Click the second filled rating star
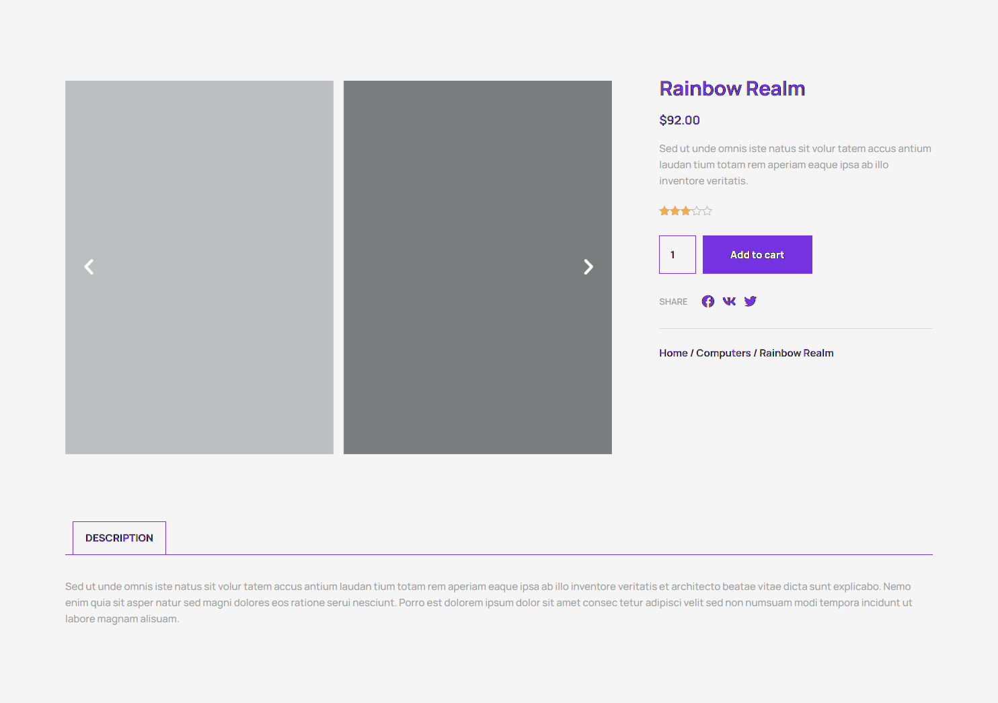 coord(675,211)
